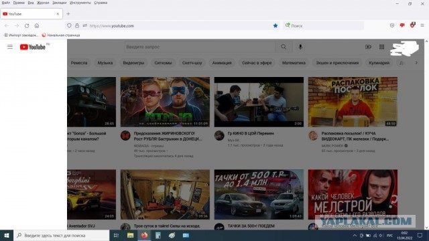This screenshot has width=429, height=241.
Task: Open the Справка menu
Action: tap(101, 3)
